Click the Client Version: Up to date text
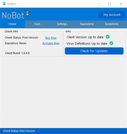This screenshot has width=127, height=134. coord(85,37)
